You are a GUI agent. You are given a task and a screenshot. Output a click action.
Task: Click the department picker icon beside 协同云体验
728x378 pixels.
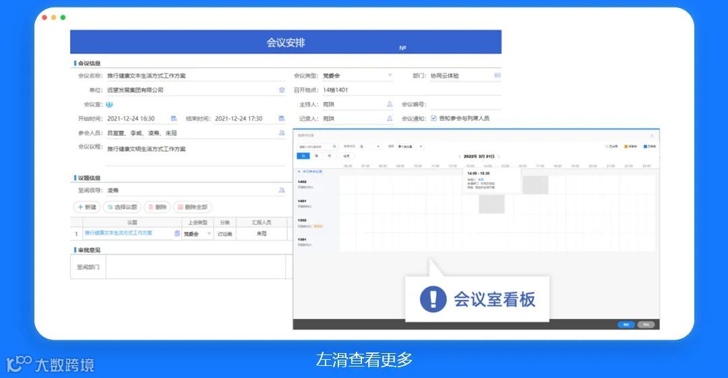(x=497, y=75)
